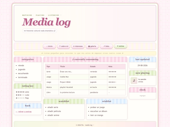Image resolution: width=170 pixels, height=127 pixels.
Task: Select jugando in categories list
Action: 22,69
